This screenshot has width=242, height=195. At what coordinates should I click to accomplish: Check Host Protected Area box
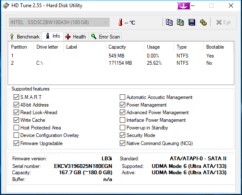[16, 128]
